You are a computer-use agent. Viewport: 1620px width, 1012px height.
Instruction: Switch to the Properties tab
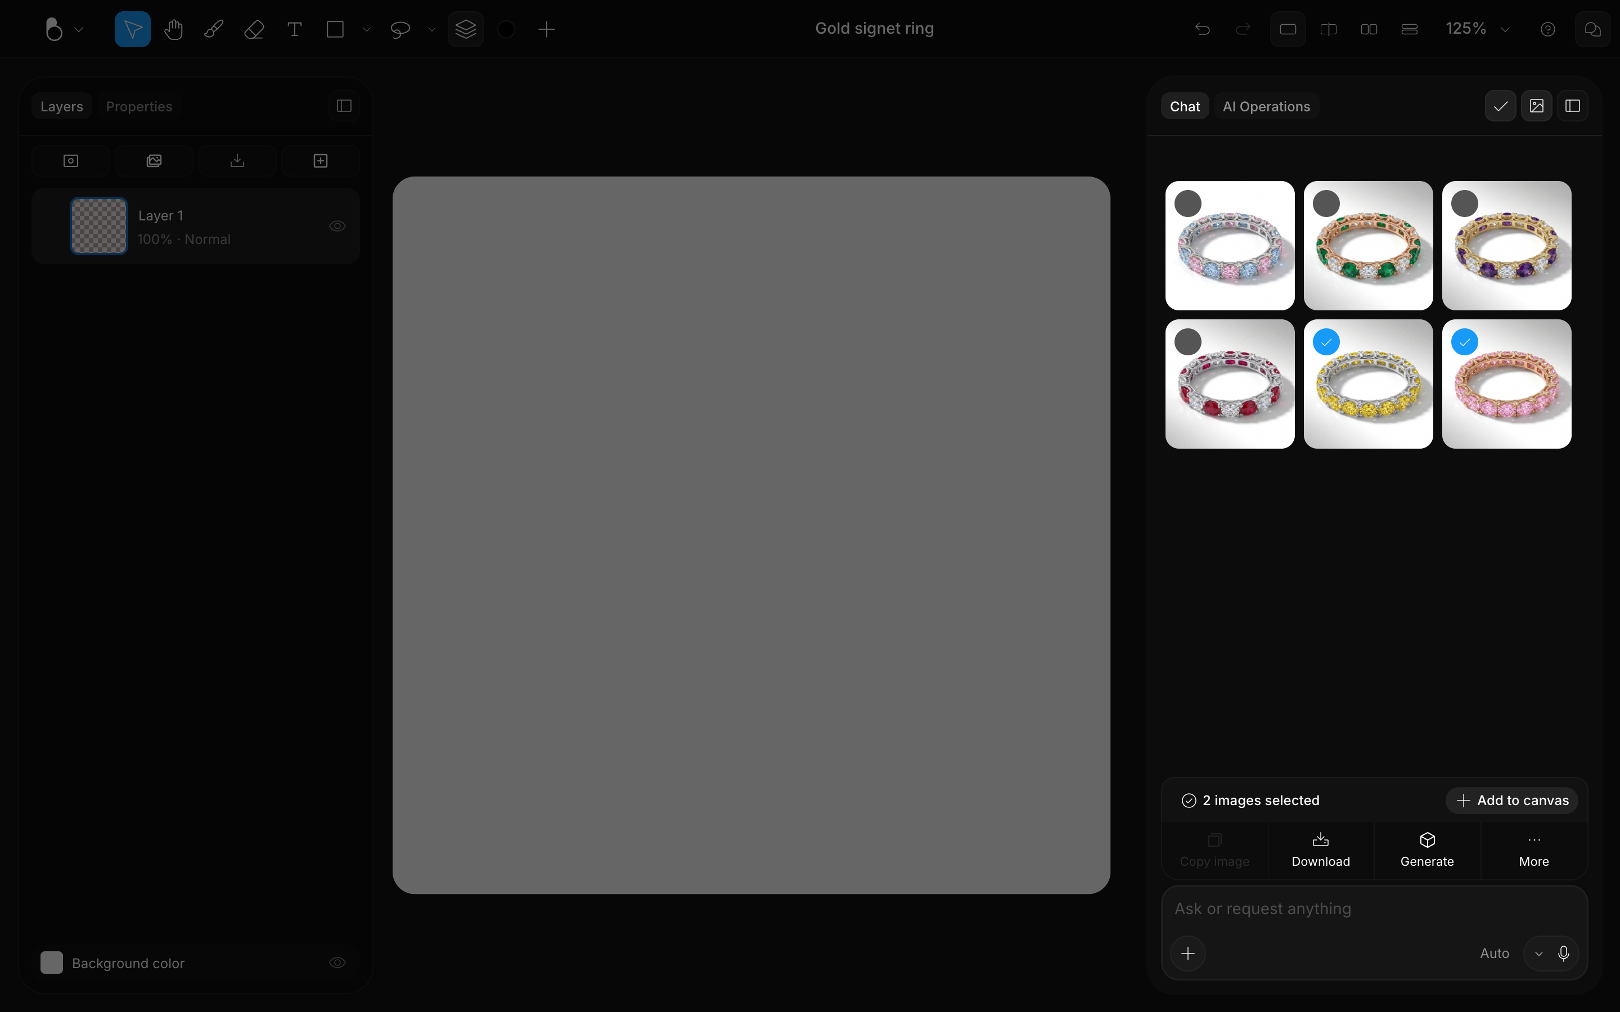(139, 106)
